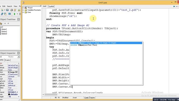Click the line 'showmessage('ok');' in editor
Screen dimensions: 179x101
pyautogui.click(x=63, y=16)
